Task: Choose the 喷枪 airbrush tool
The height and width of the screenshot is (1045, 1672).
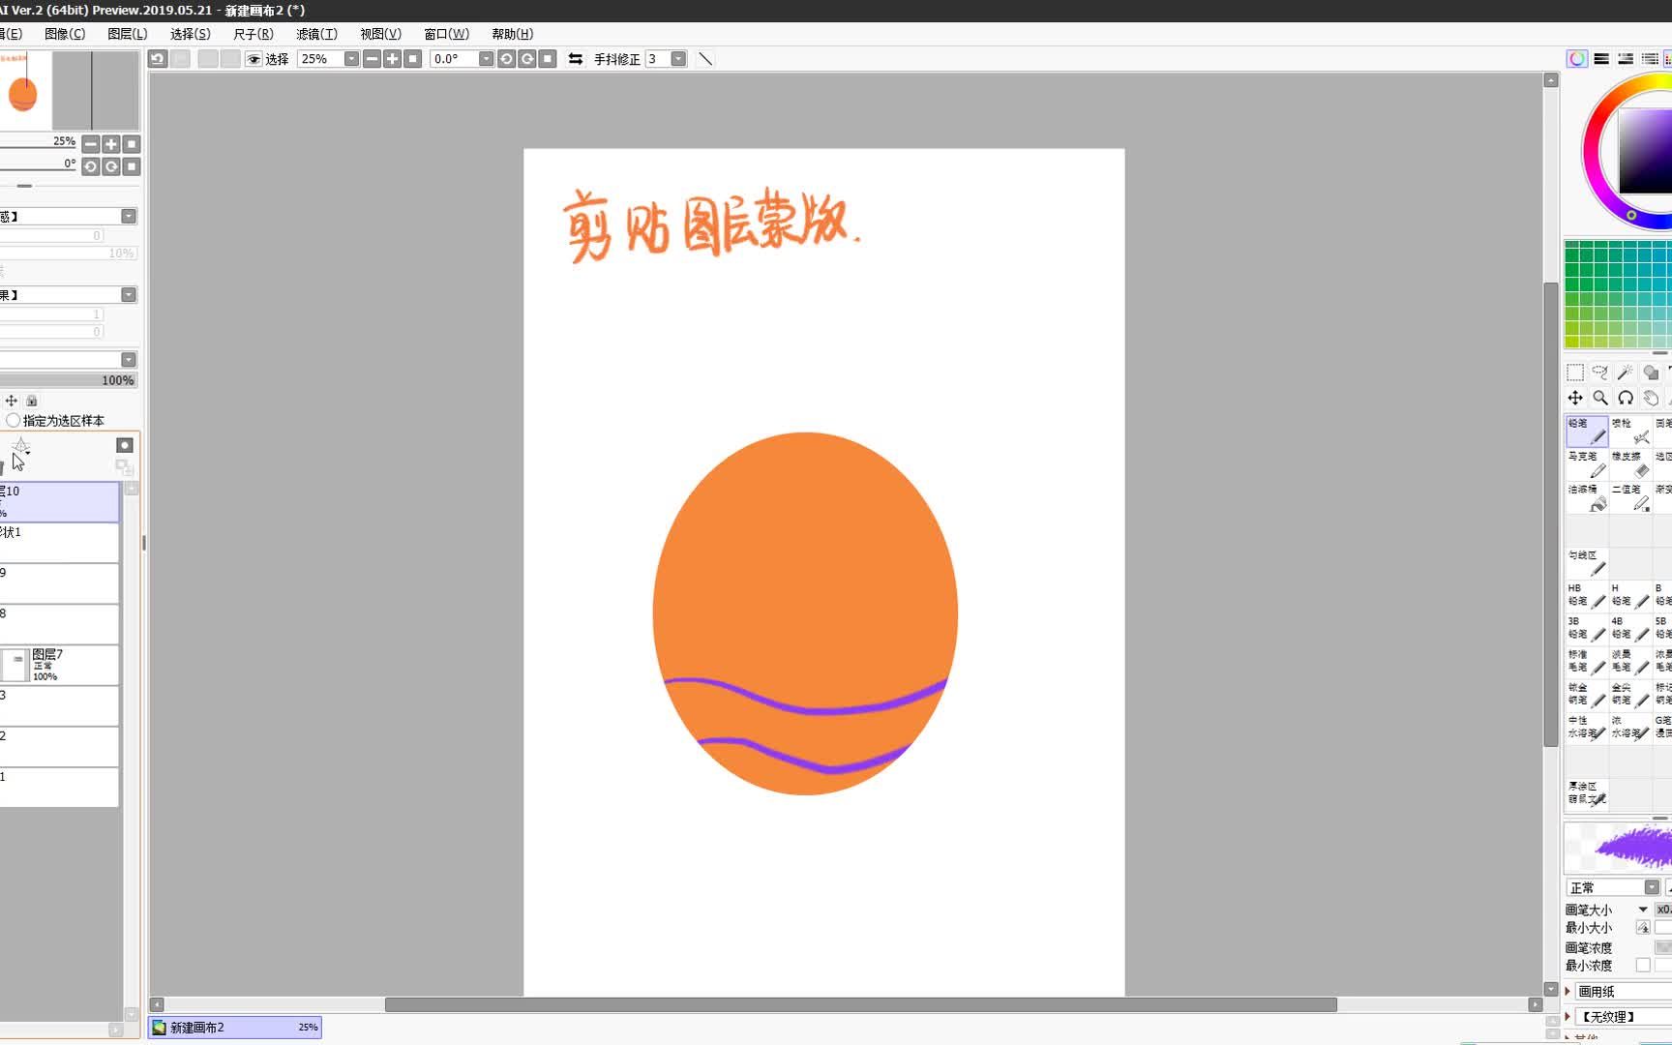Action: [1630, 432]
